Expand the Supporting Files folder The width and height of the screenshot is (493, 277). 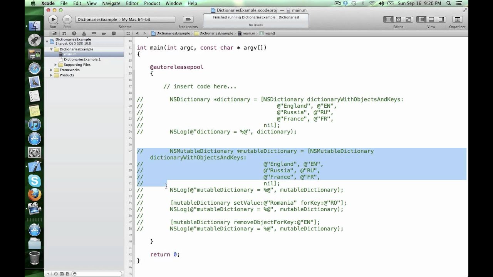[55, 65]
